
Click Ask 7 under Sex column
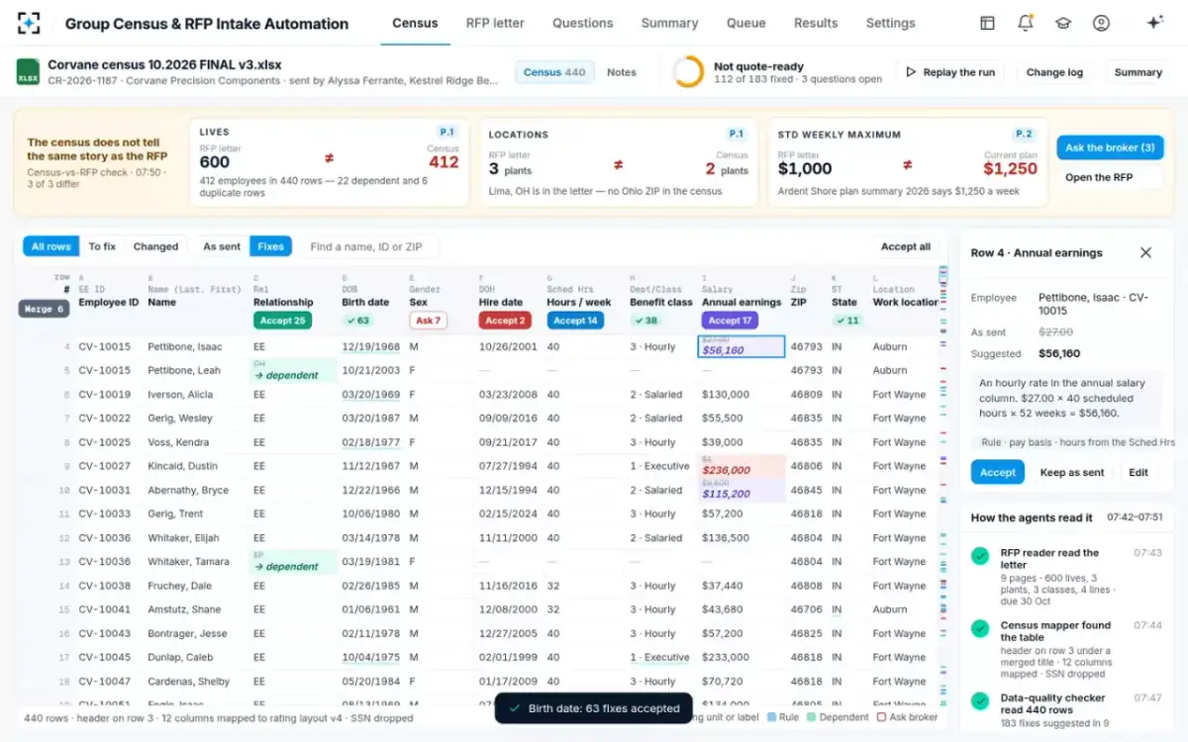point(428,321)
